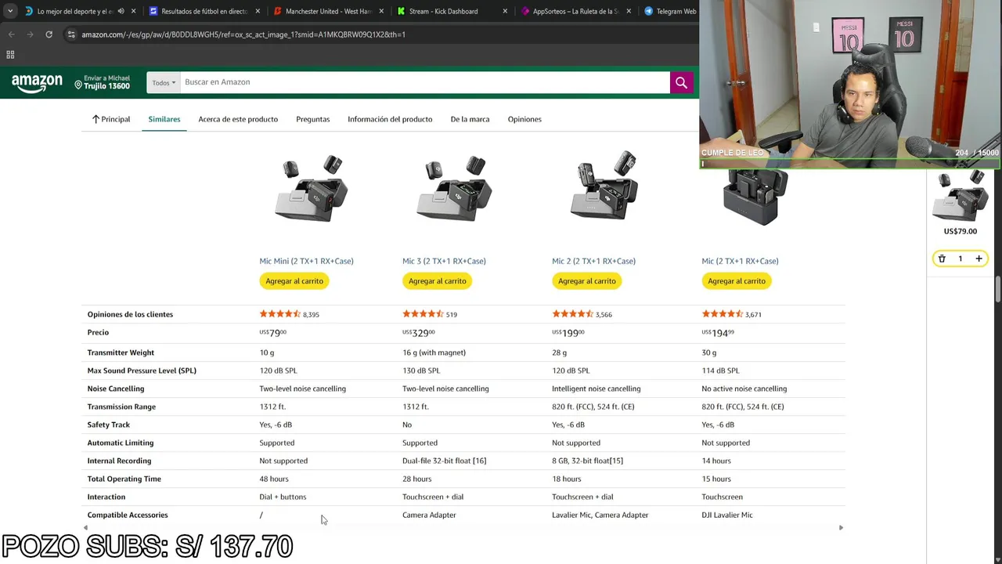The height and width of the screenshot is (564, 1002).
Task: Click Mic 3 price US$329
Action: pos(419,333)
